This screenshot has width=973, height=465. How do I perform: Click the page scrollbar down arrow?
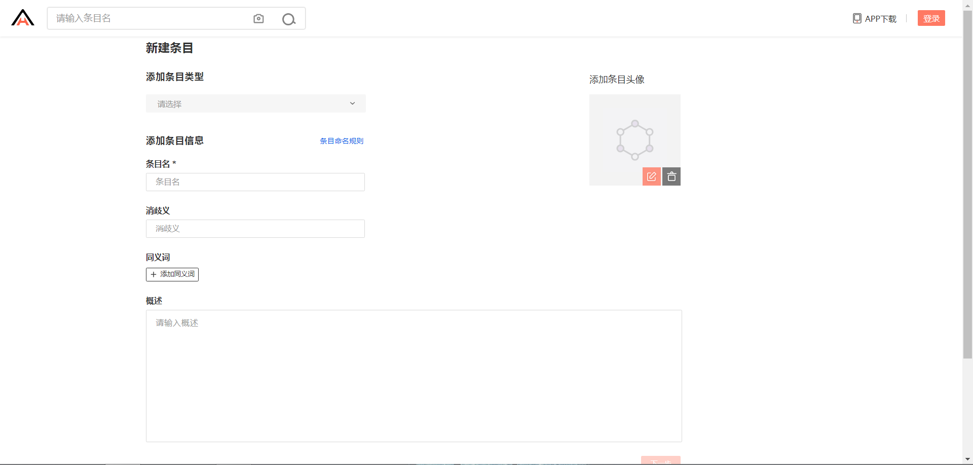point(967,459)
